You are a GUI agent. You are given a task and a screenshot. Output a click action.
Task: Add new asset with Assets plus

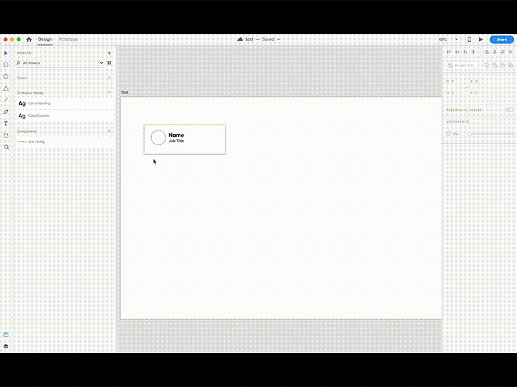109,53
